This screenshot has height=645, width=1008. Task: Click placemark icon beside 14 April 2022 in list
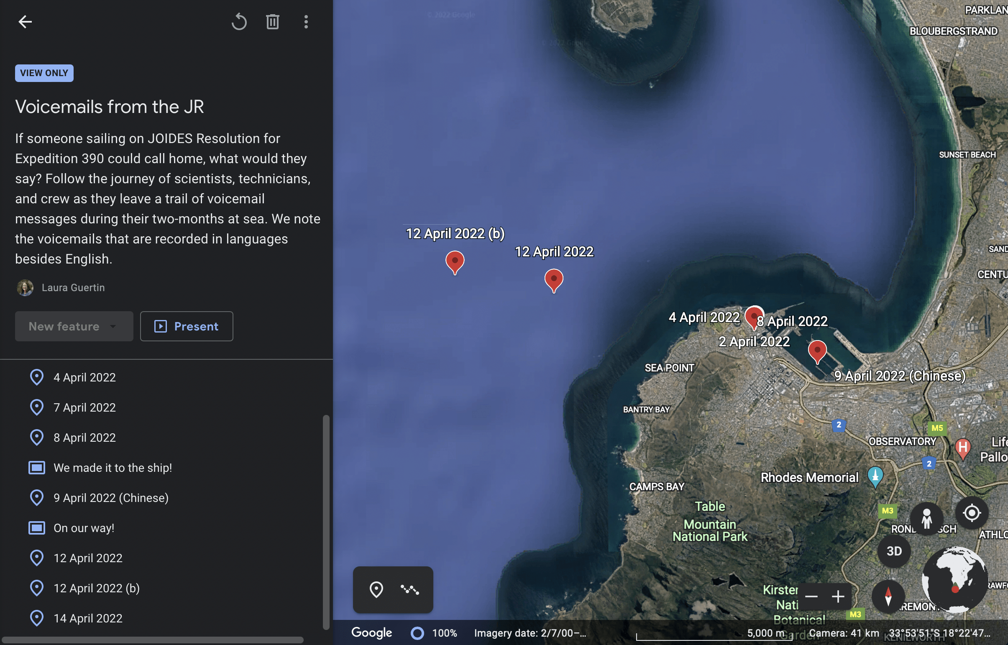coord(37,619)
